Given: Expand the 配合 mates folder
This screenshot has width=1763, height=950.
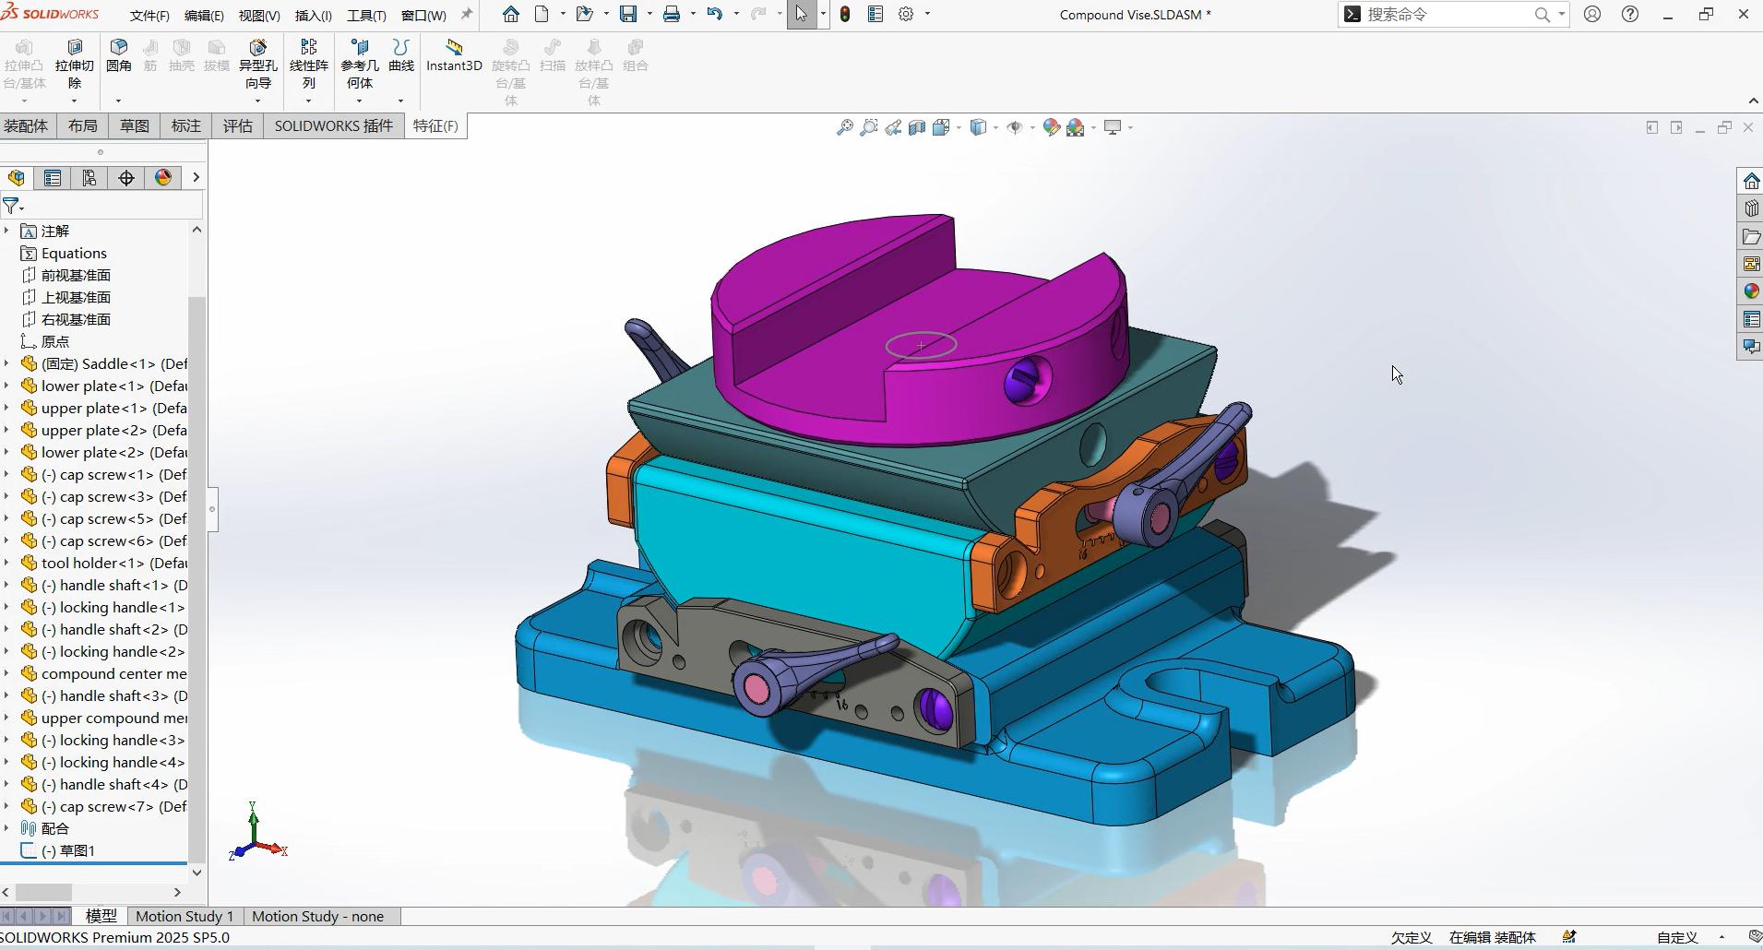Looking at the screenshot, I should [7, 828].
